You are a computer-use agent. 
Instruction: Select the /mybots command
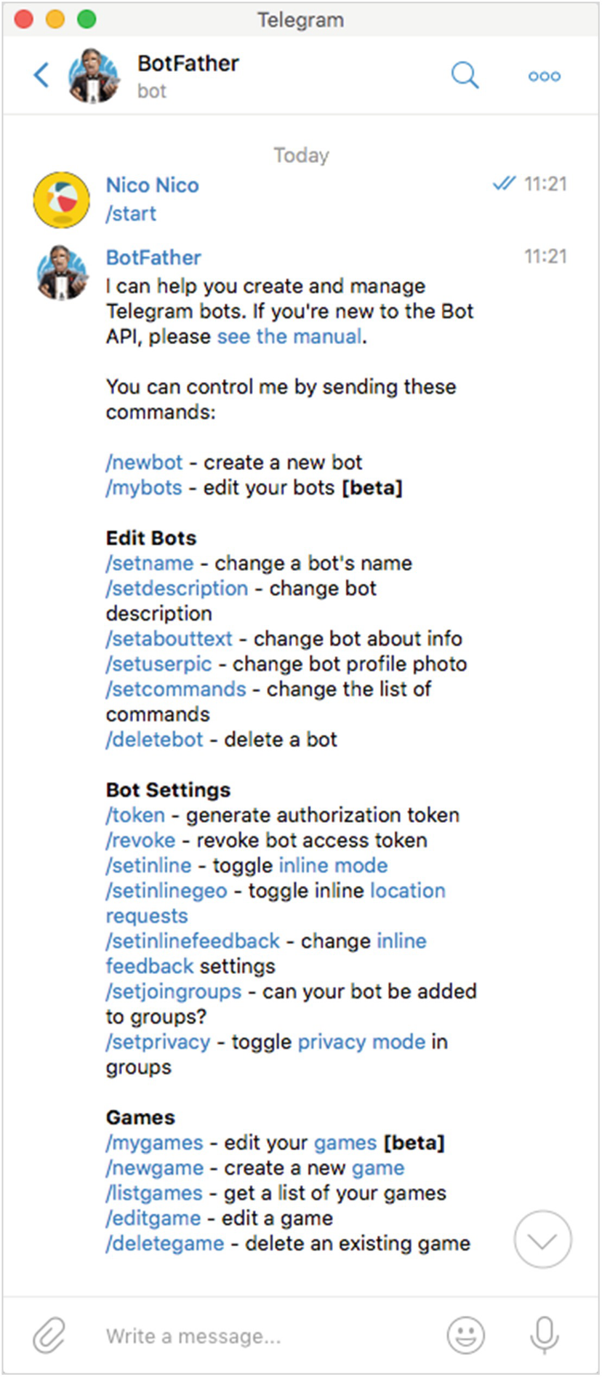[x=144, y=488]
